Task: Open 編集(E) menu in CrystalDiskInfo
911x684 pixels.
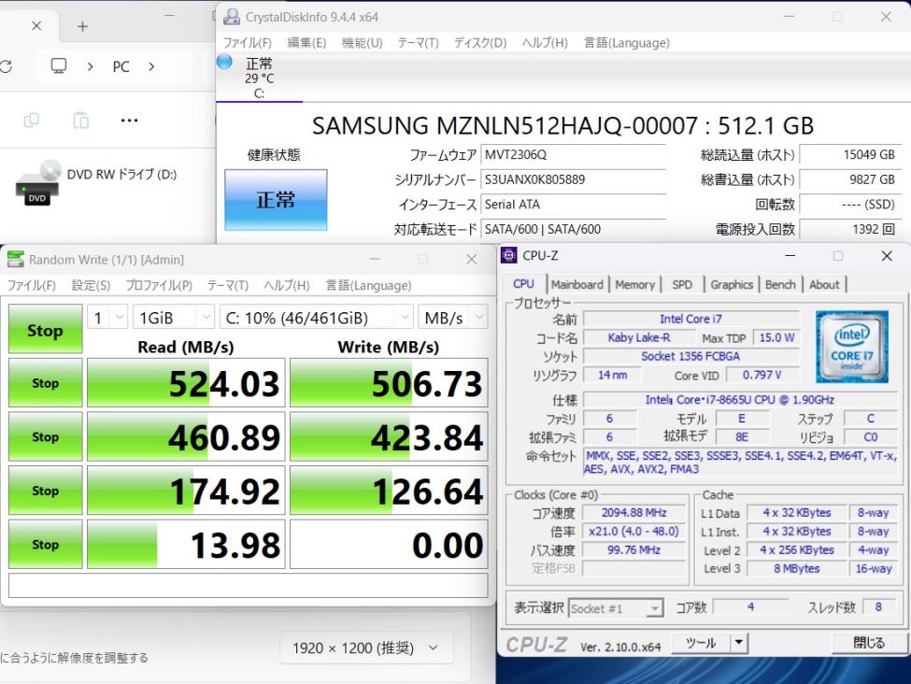Action: click(x=306, y=43)
